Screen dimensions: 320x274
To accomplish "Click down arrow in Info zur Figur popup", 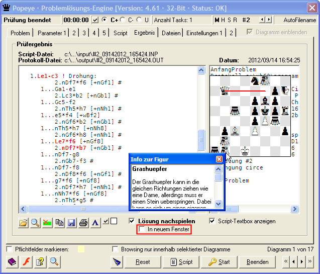I will point(218,204).
